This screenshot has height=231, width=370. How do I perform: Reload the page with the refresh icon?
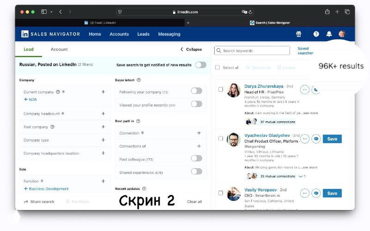[250, 12]
